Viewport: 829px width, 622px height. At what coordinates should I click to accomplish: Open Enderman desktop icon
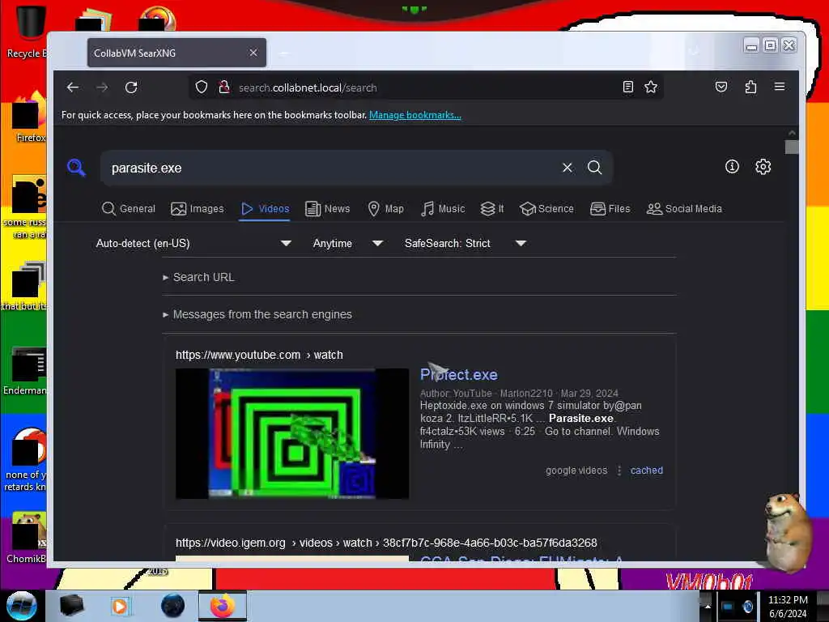[27, 371]
